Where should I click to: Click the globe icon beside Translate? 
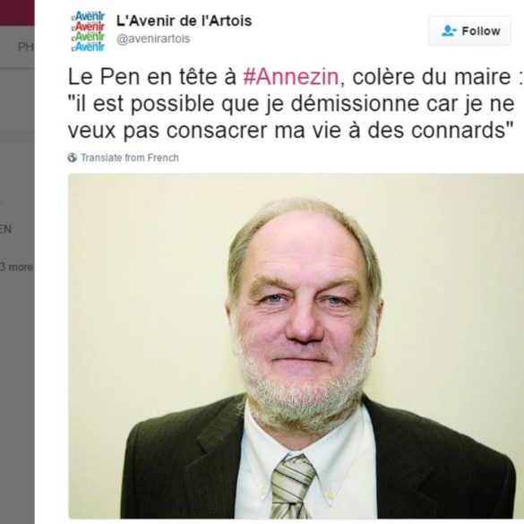73,158
